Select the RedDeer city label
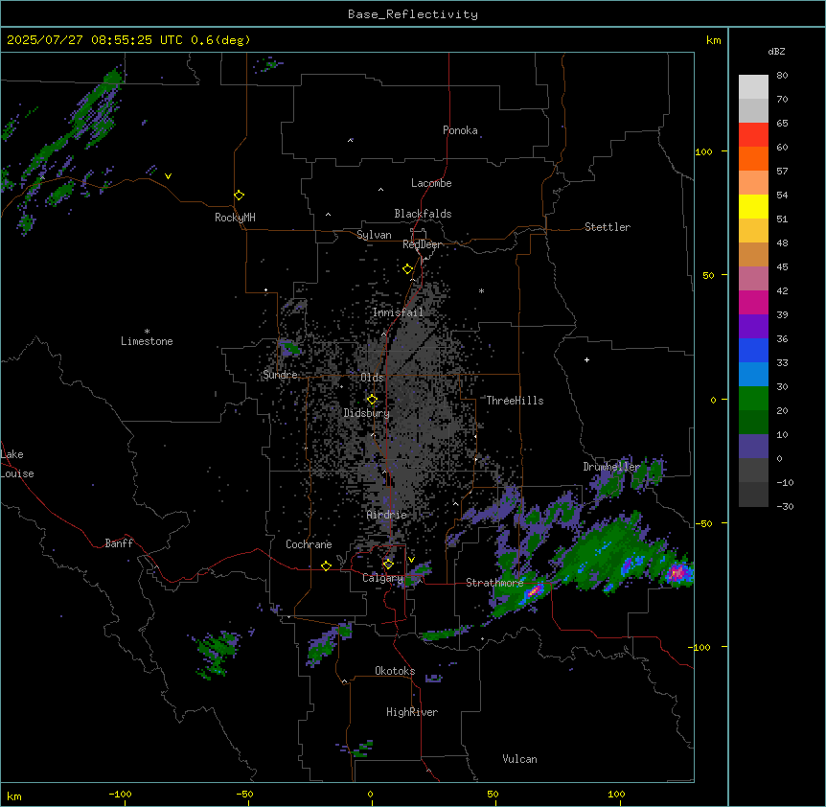 click(x=422, y=244)
